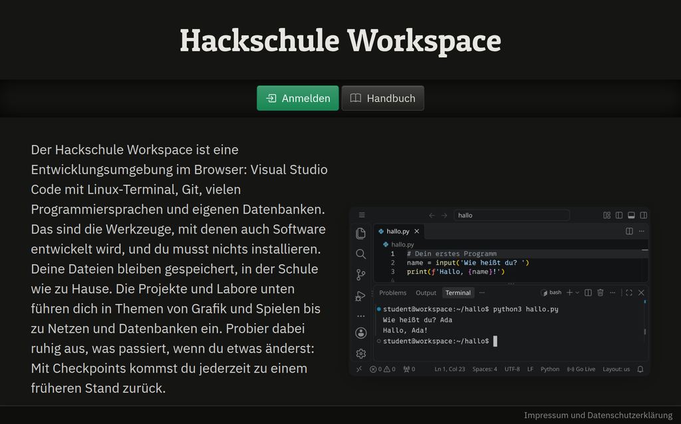Click the New Terminal plus icon
This screenshot has height=424, width=681.
coord(569,293)
